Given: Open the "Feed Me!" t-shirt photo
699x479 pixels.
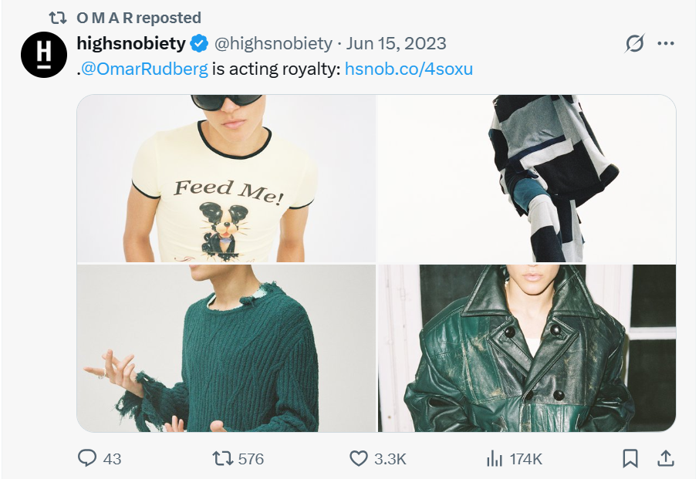Looking at the screenshot, I should pyautogui.click(x=226, y=178).
